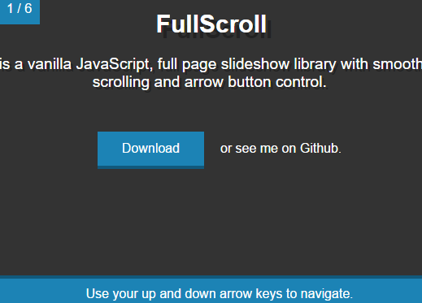This screenshot has width=422, height=303.
Task: Select the FullScroll heading
Action: tap(211, 24)
